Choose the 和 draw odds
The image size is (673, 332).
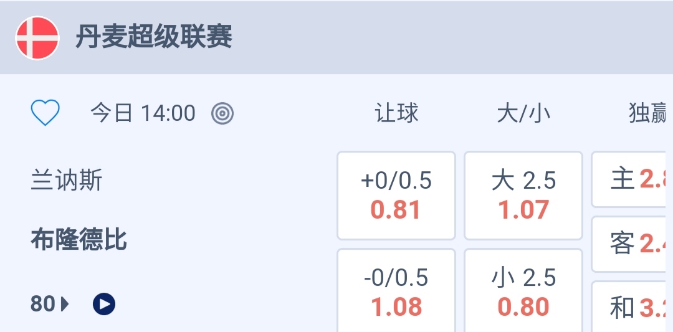[x=631, y=308]
